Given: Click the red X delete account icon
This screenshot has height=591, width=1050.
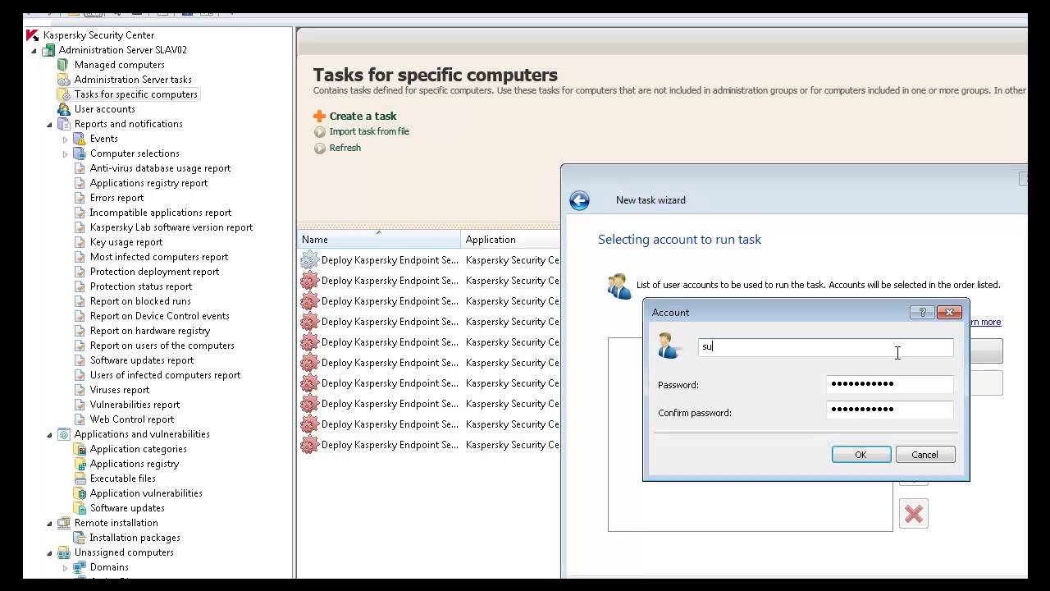Looking at the screenshot, I should click(913, 514).
